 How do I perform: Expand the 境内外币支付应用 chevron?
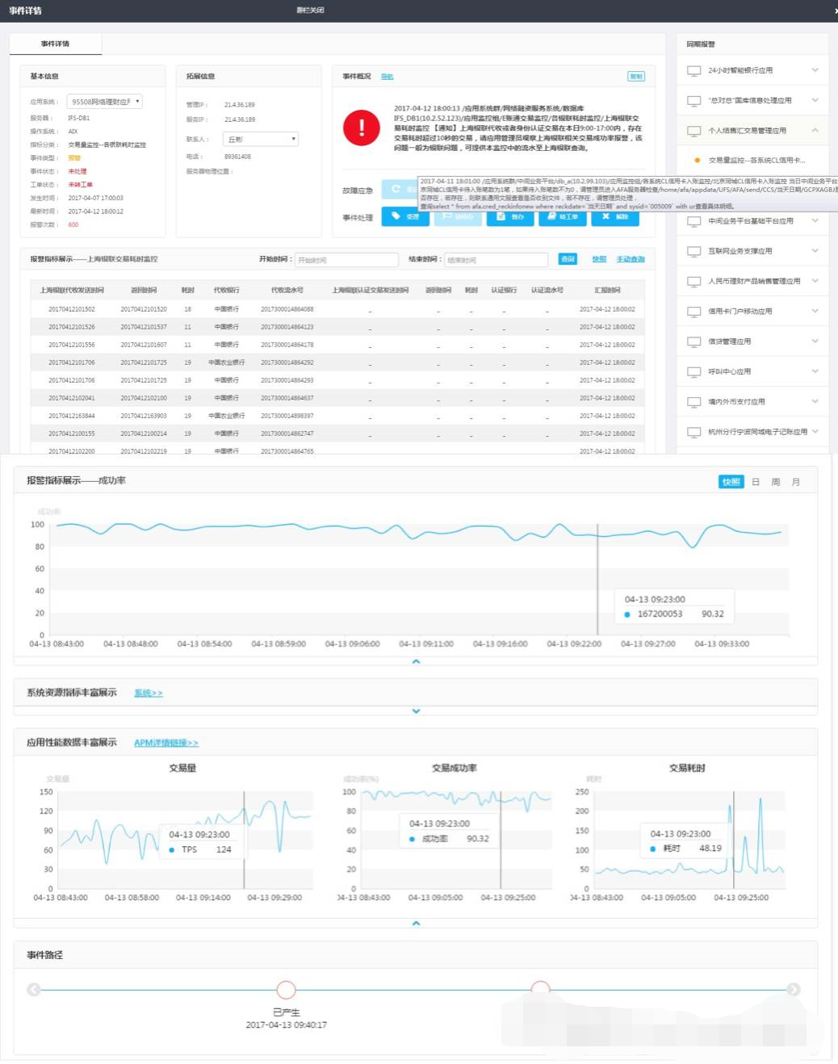tap(815, 401)
